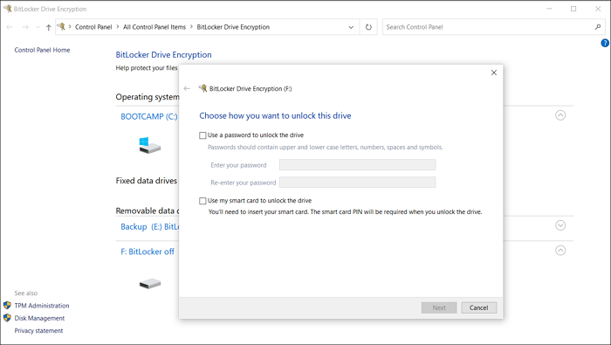Viewport: 611px width, 345px height.
Task: Close the BitLocker dialog with the X
Action: 494,72
